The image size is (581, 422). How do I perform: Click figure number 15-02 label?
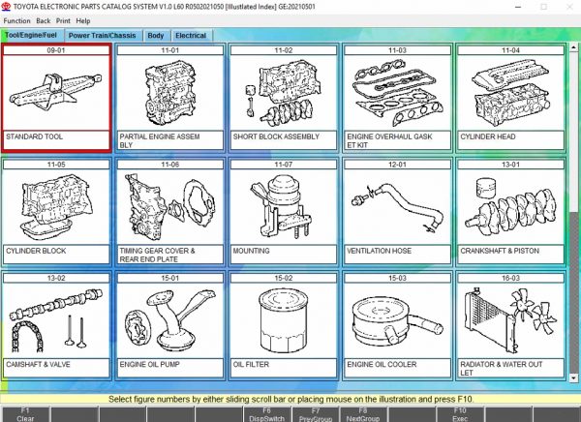click(284, 278)
